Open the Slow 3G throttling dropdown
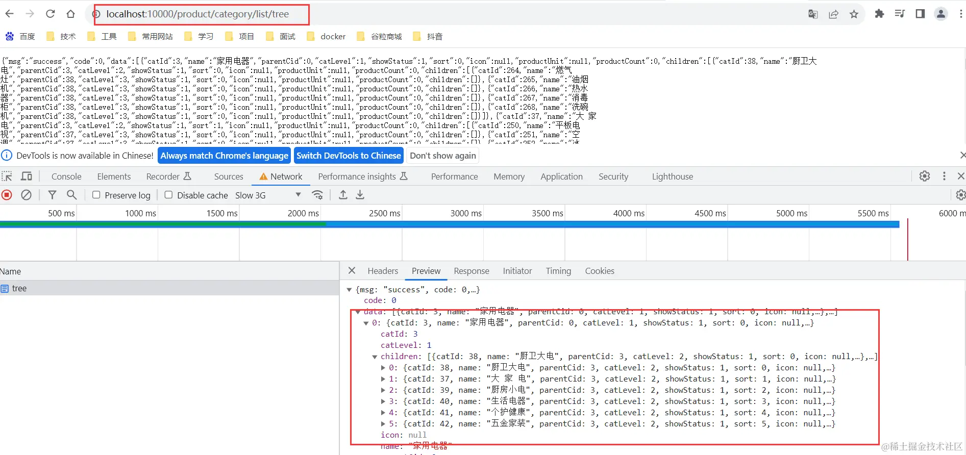966x455 pixels. point(268,195)
